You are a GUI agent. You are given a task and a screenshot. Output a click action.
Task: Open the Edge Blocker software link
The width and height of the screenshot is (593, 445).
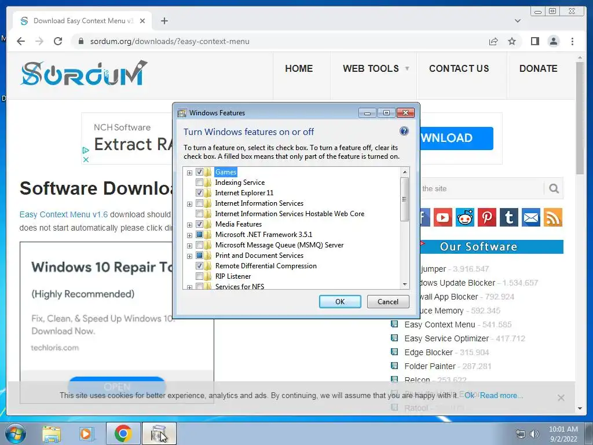tap(429, 352)
